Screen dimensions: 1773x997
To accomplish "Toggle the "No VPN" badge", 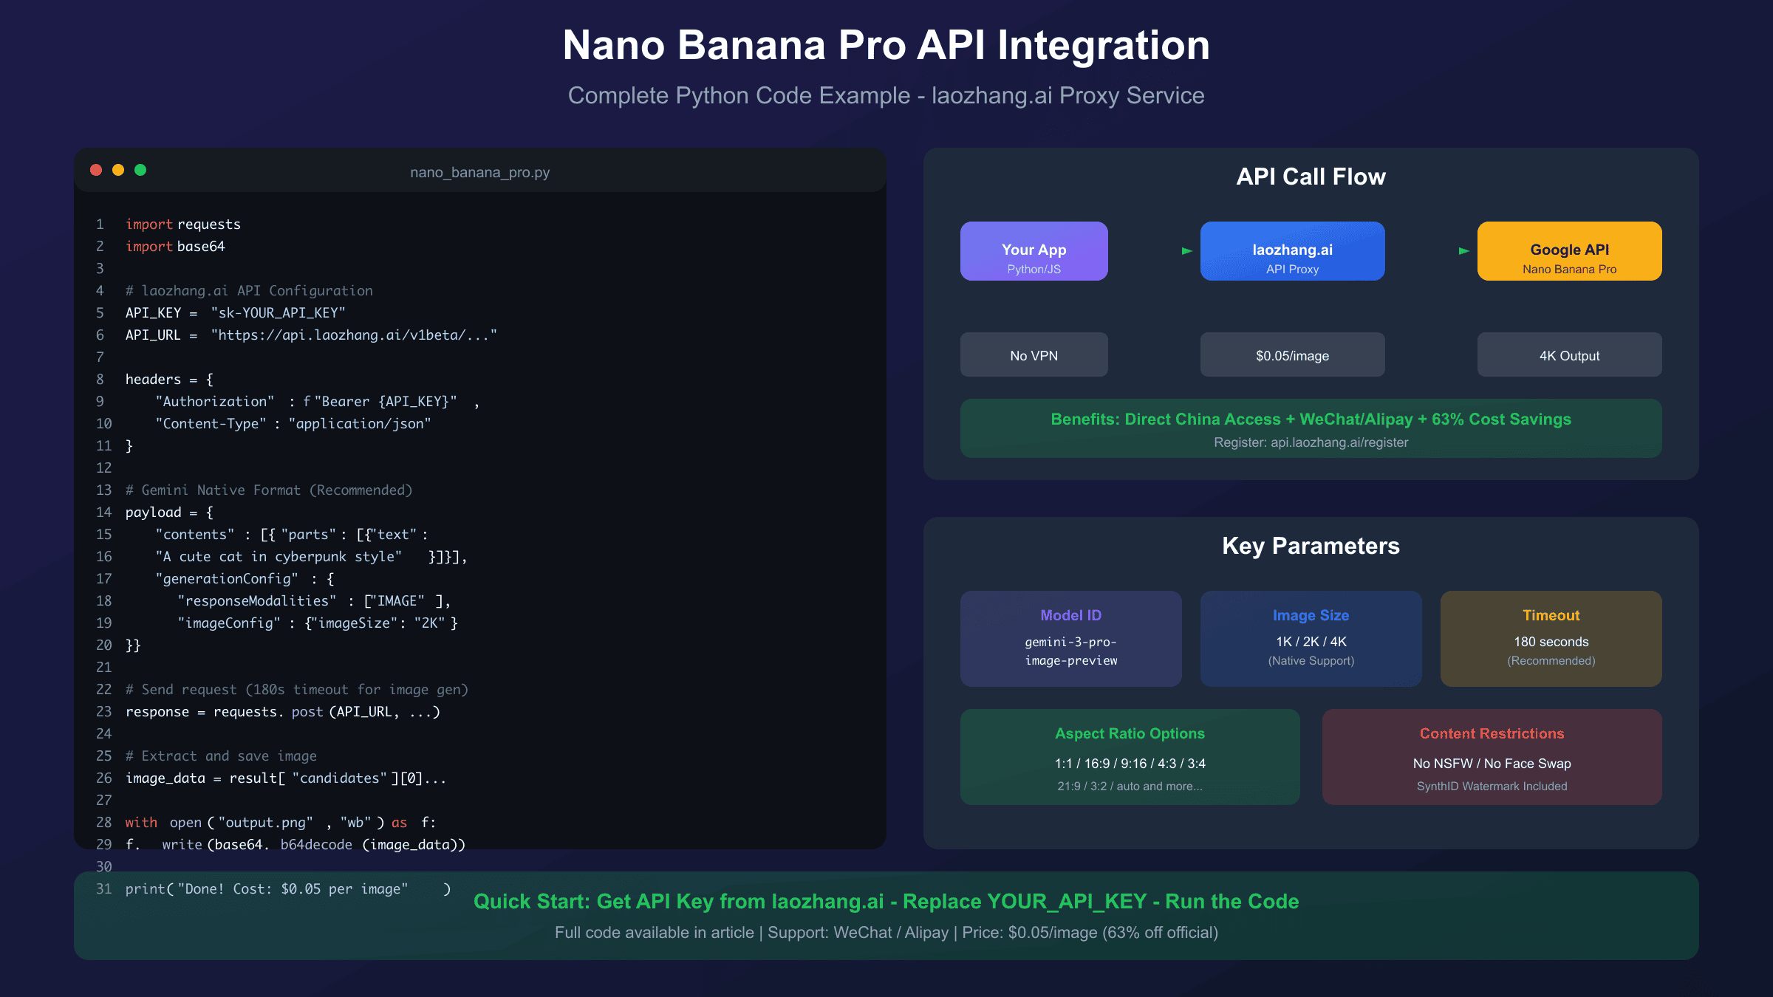I will pos(1034,354).
